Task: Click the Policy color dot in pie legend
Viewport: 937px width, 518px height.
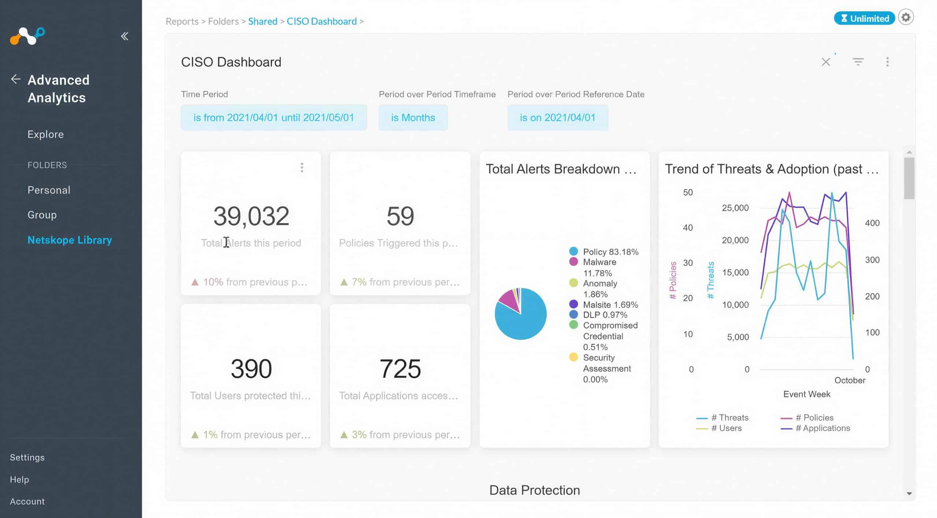Action: click(574, 251)
